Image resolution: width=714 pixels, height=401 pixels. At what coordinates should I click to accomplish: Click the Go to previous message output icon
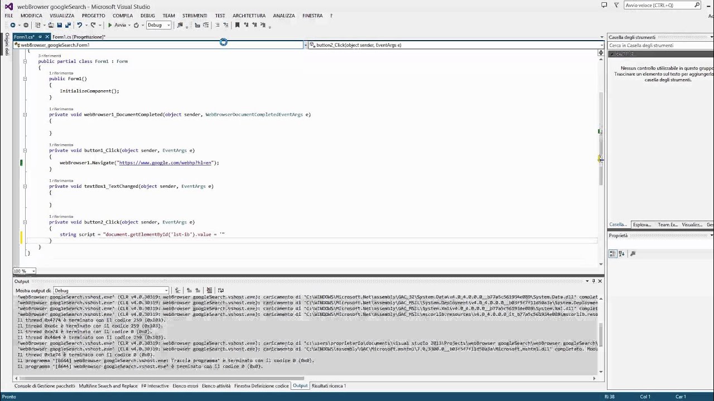tap(189, 290)
